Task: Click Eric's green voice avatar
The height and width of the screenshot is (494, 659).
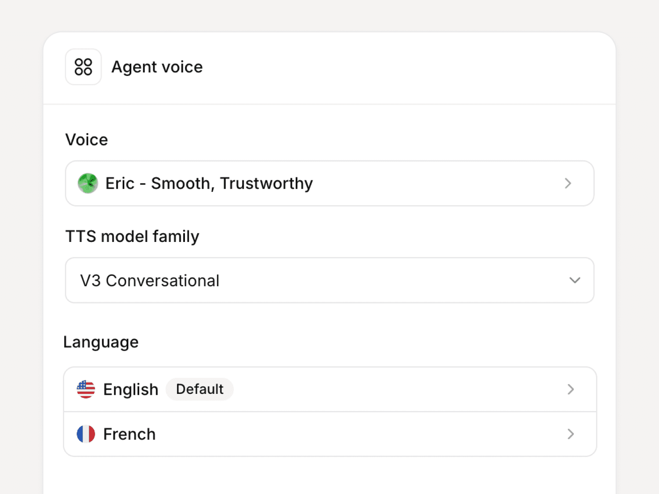Action: coord(88,183)
